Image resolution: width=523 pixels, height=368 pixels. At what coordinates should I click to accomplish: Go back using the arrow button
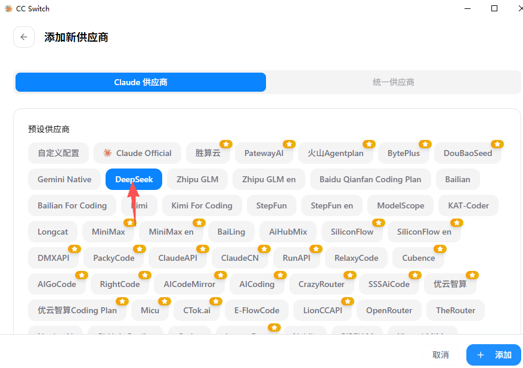24,37
